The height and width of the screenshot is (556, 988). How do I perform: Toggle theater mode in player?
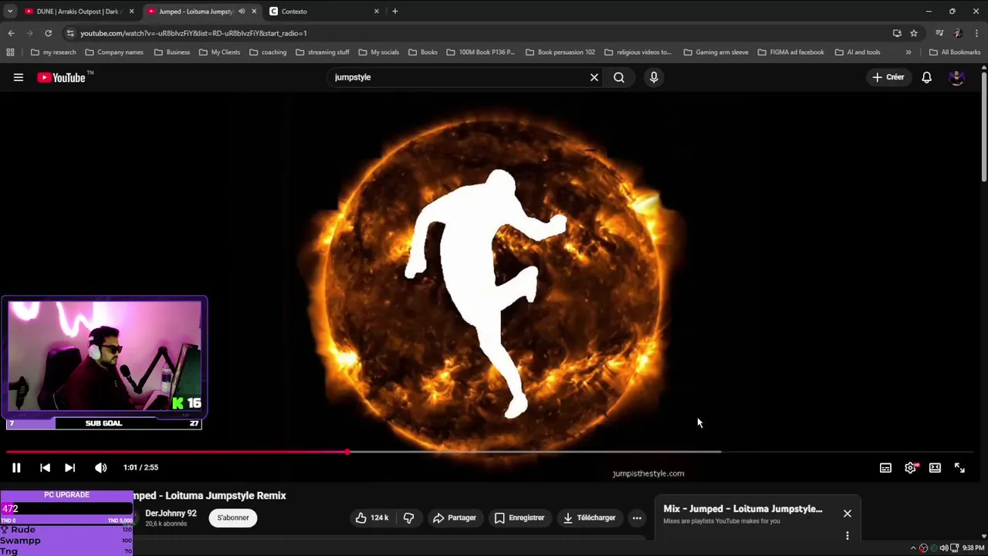coord(935,467)
